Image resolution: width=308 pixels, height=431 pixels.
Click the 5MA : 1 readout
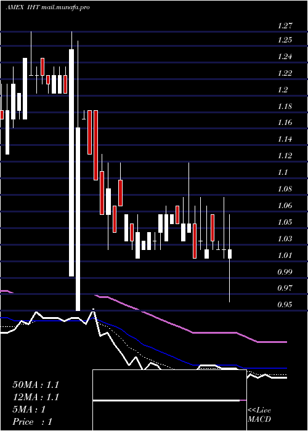(x=29, y=409)
